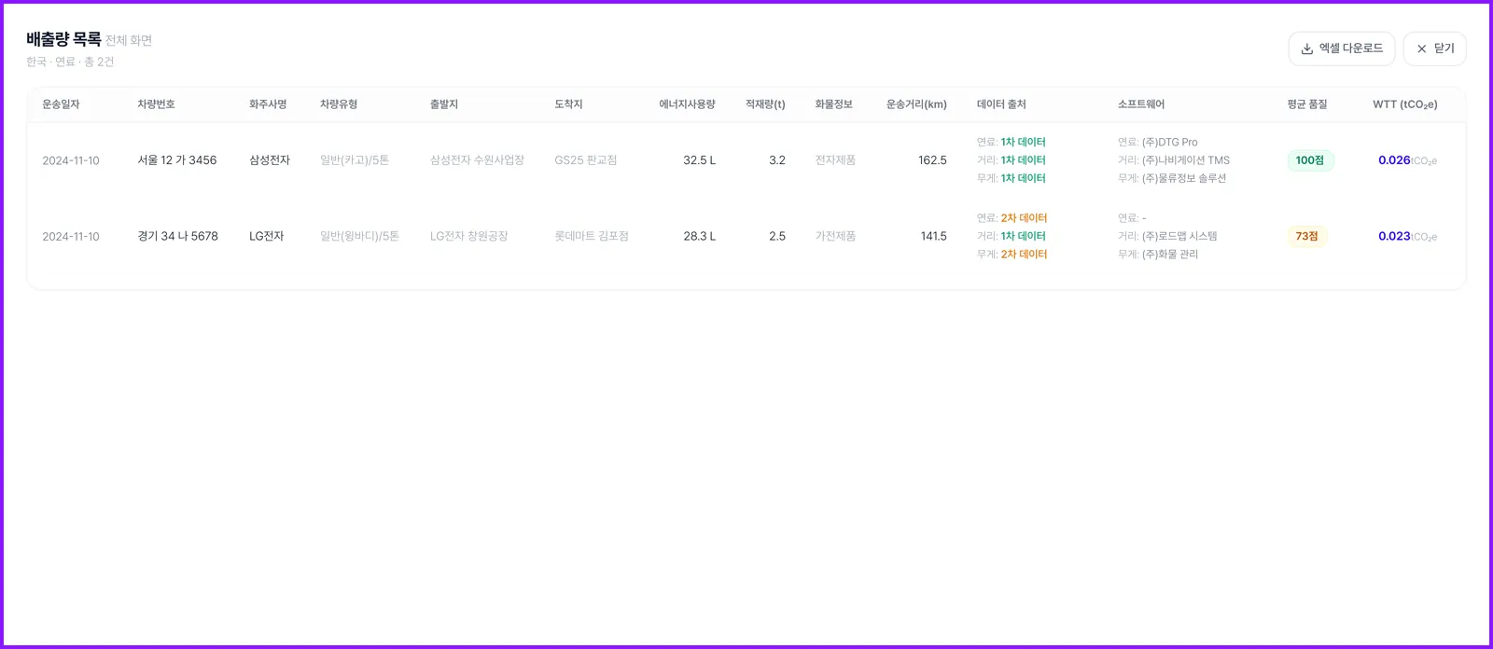The width and height of the screenshot is (1493, 649).
Task: Click origin 삼성전자 수원사업장
Action: [477, 160]
